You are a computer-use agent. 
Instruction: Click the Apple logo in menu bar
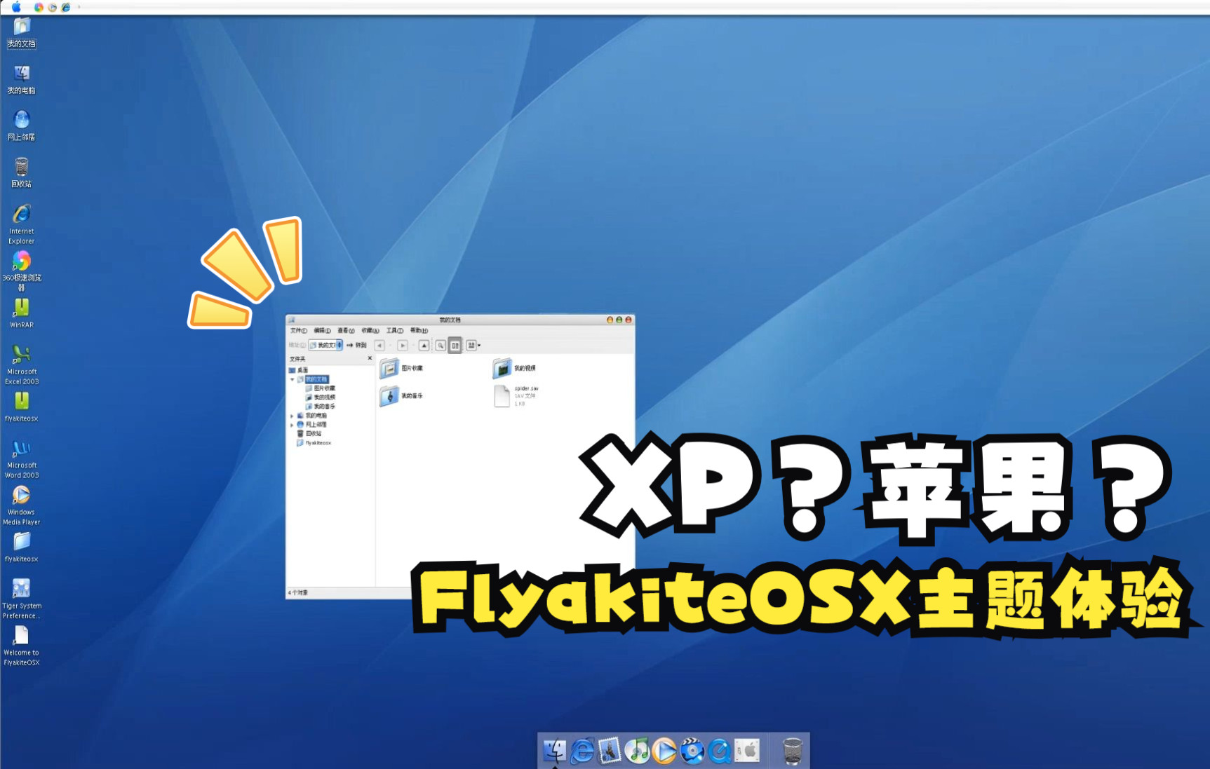coord(15,7)
